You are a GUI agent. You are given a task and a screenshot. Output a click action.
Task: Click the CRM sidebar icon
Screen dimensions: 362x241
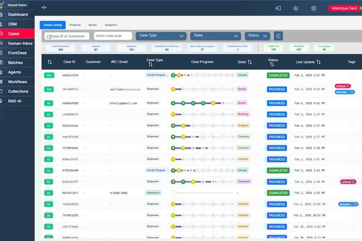(x=1, y=24)
